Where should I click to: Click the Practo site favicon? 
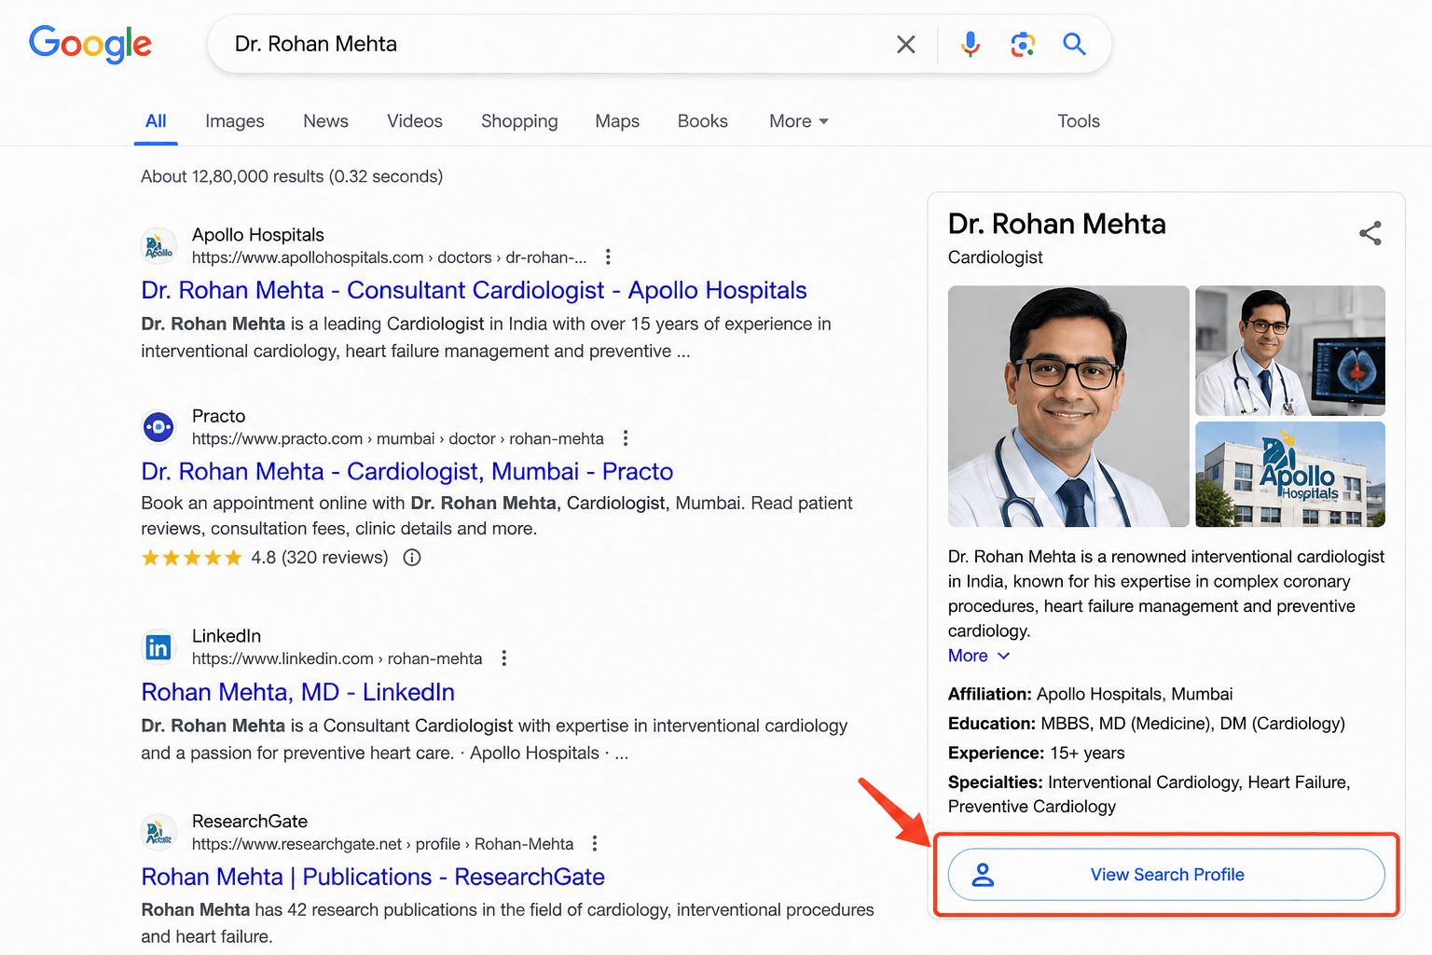pyautogui.click(x=158, y=427)
